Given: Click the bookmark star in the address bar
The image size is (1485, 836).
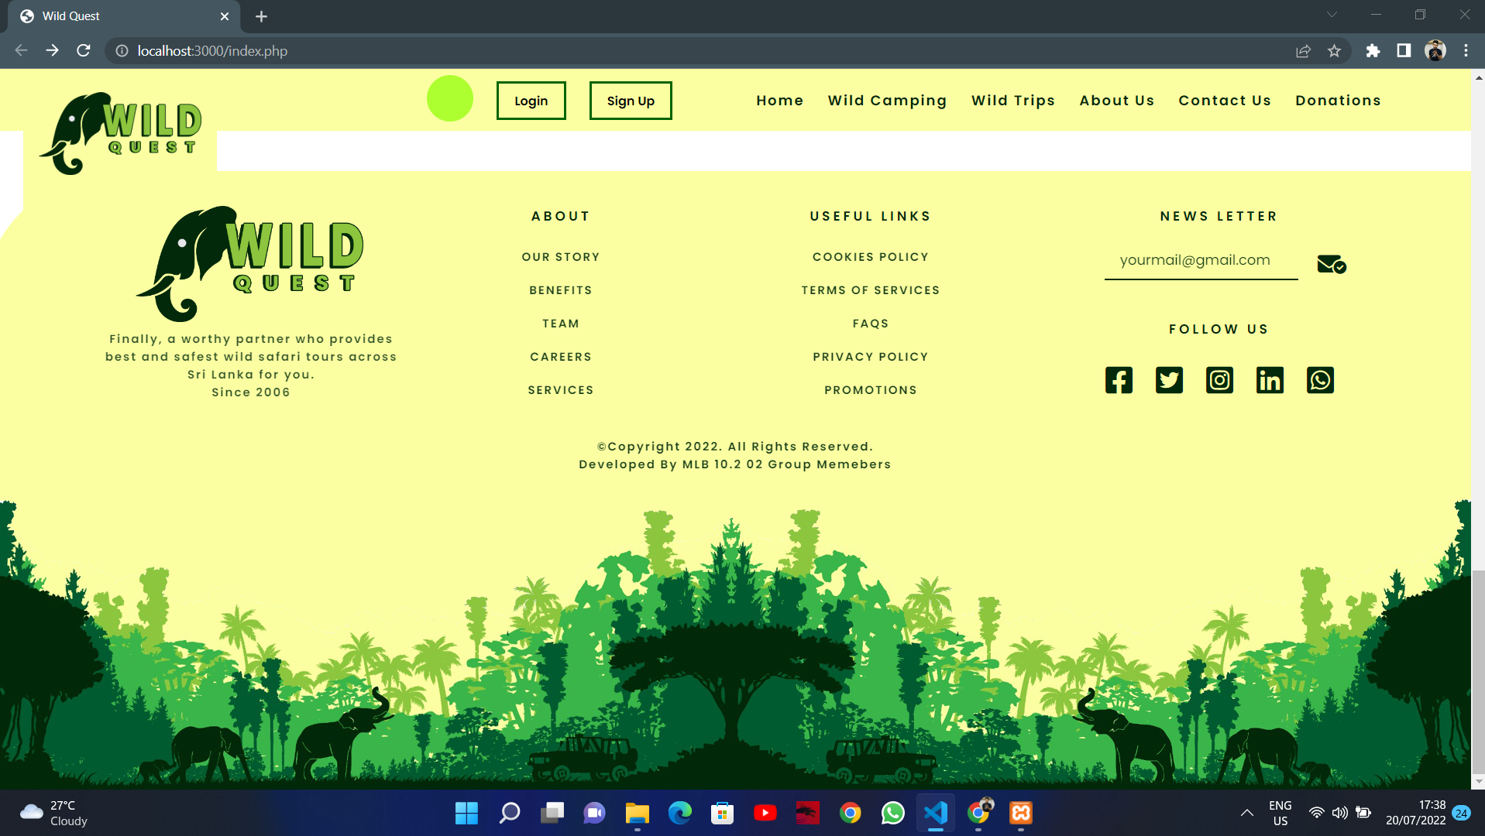Looking at the screenshot, I should pos(1335,50).
